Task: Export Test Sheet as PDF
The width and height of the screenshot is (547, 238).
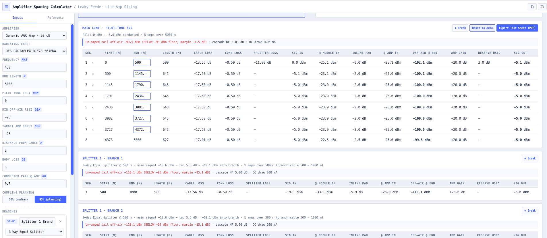Action: point(517,28)
